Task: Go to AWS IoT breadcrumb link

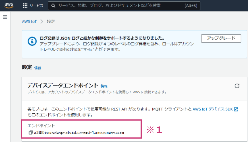Action: [29, 21]
